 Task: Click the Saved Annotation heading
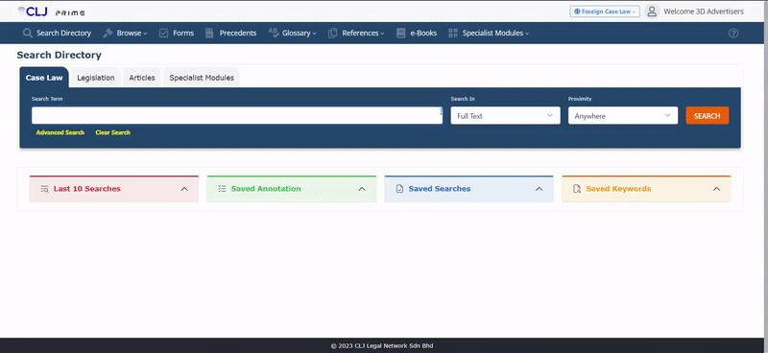(266, 189)
